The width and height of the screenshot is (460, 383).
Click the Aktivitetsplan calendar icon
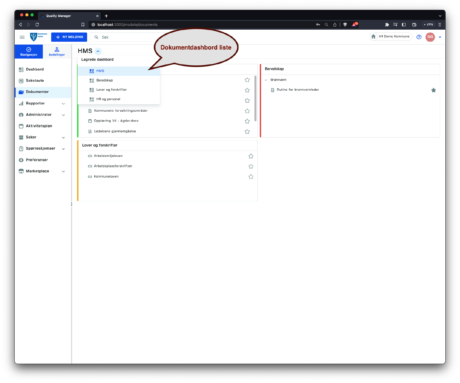[21, 126]
